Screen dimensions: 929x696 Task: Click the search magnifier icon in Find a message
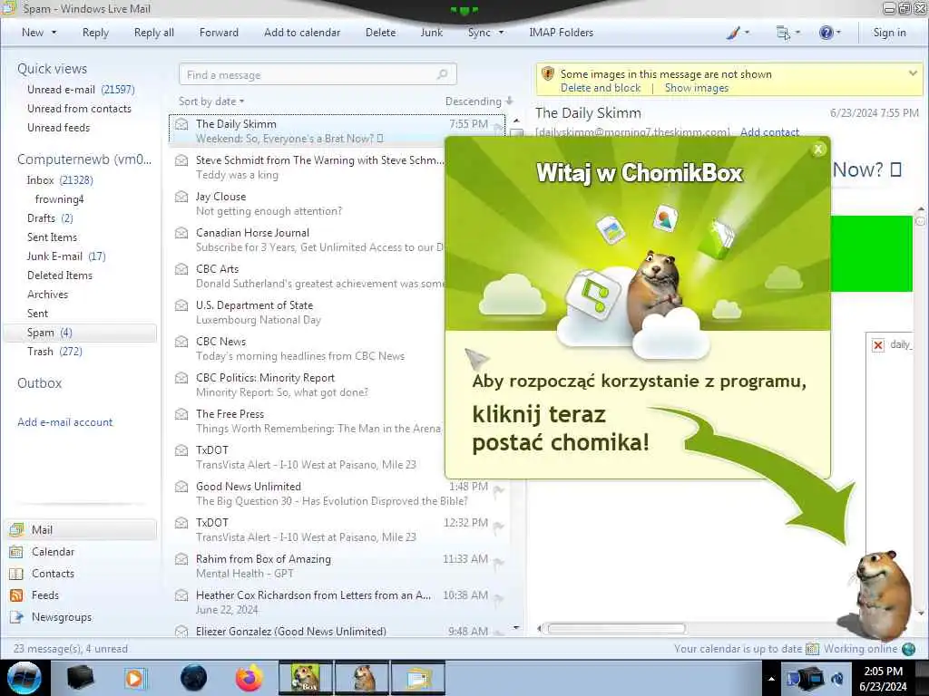tap(442, 74)
